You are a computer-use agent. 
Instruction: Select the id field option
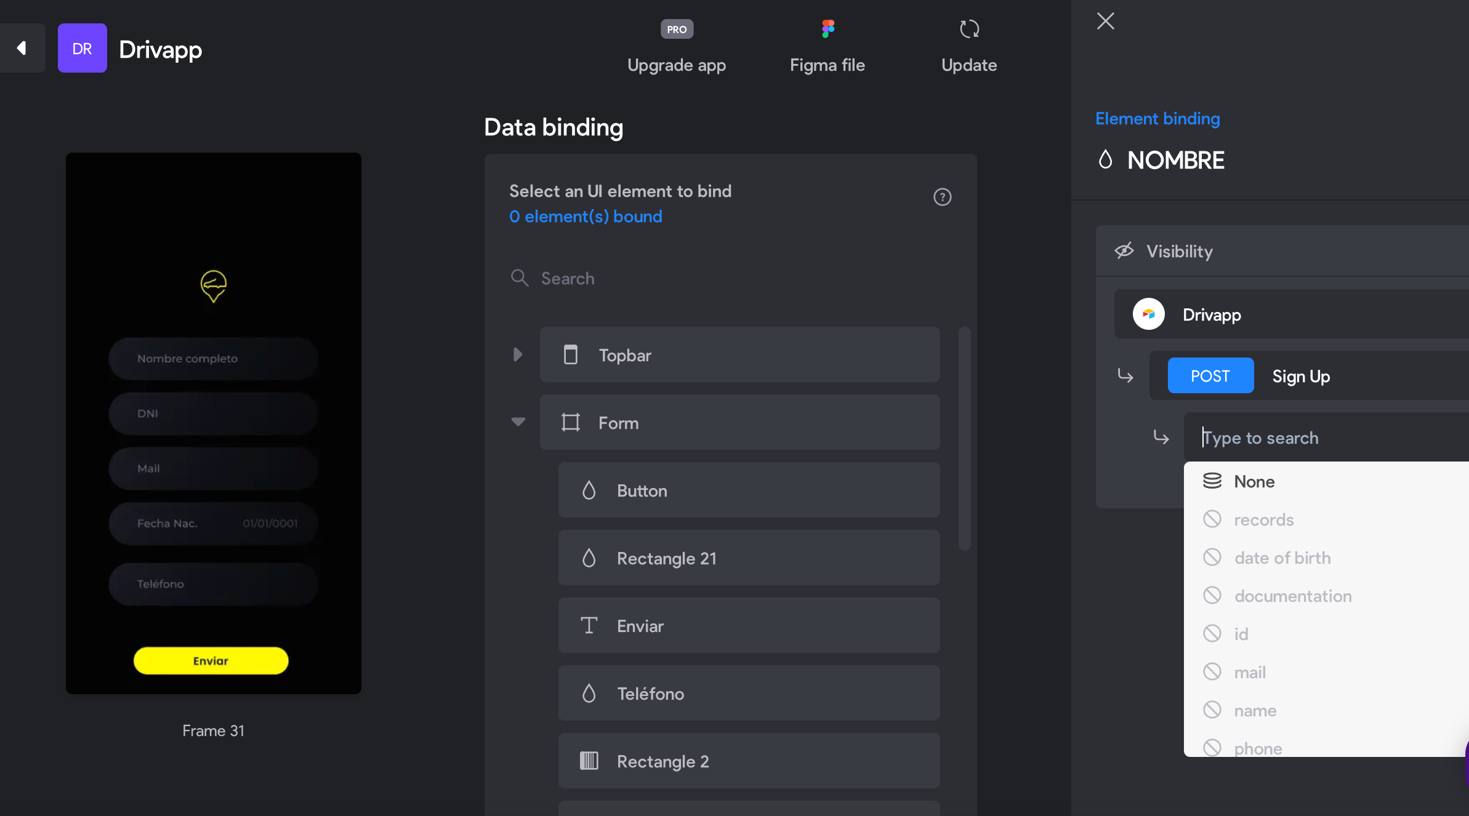point(1326,634)
